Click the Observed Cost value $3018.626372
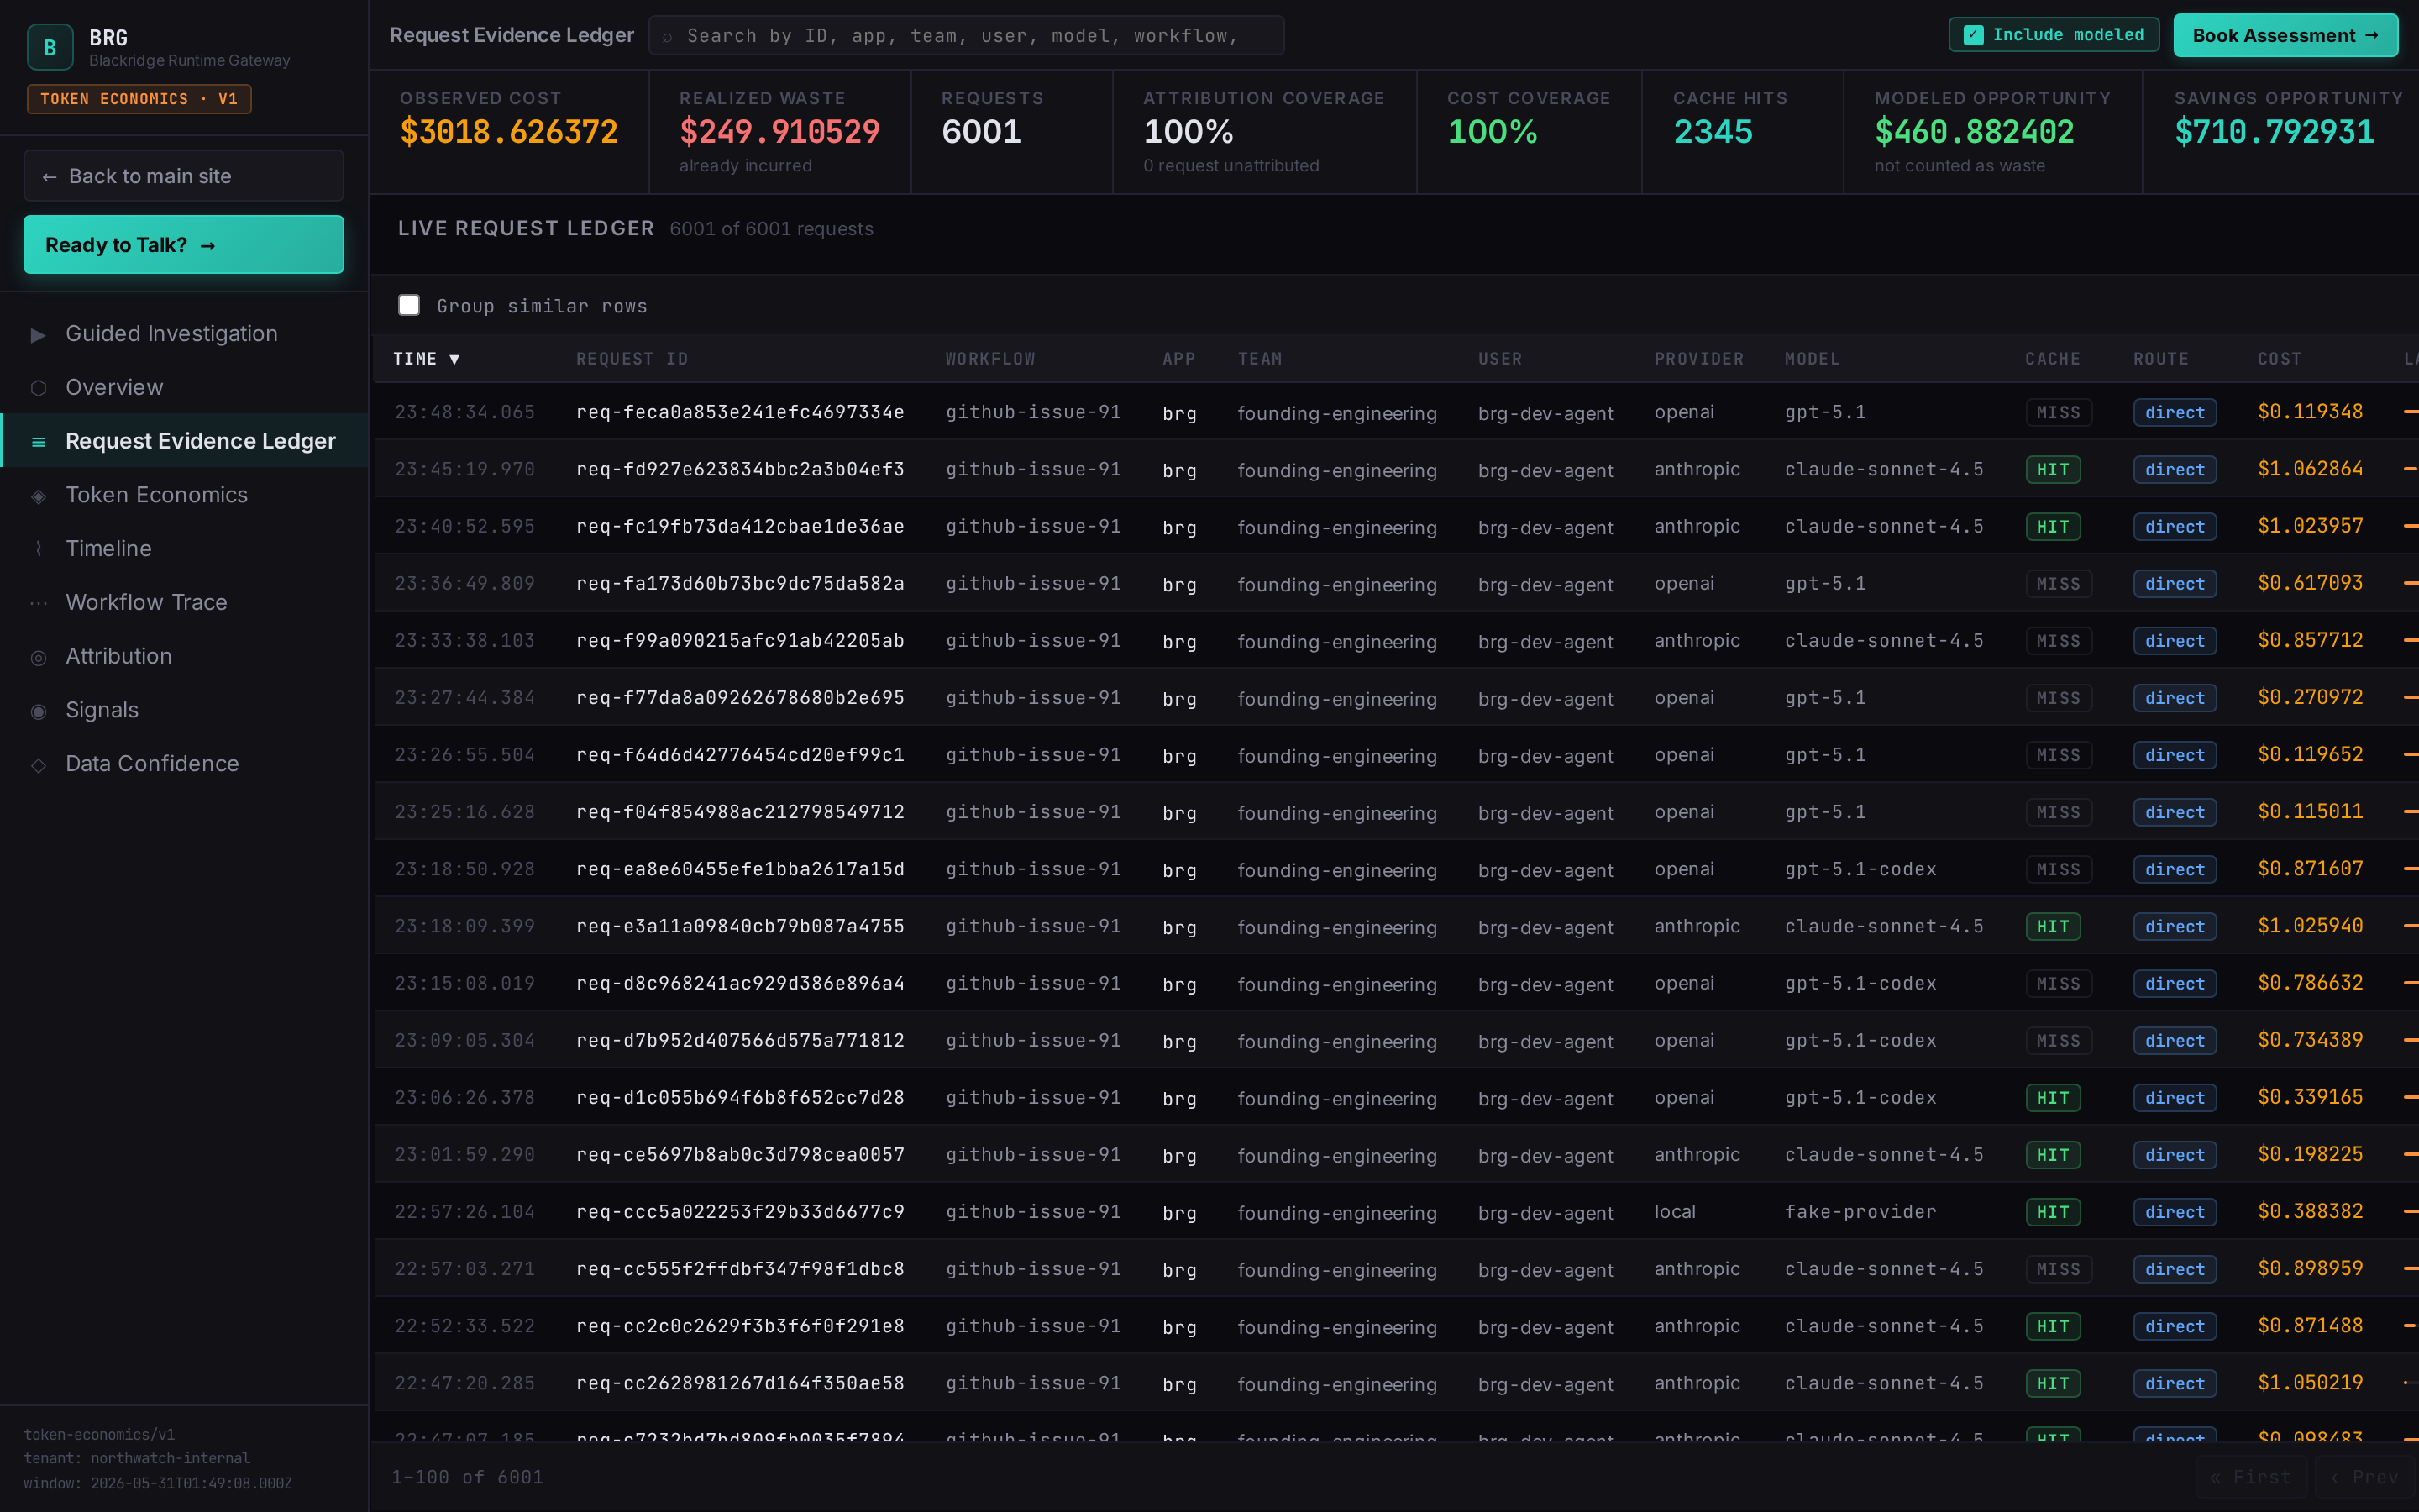Viewport: 2419px width, 1512px height. coord(509,132)
